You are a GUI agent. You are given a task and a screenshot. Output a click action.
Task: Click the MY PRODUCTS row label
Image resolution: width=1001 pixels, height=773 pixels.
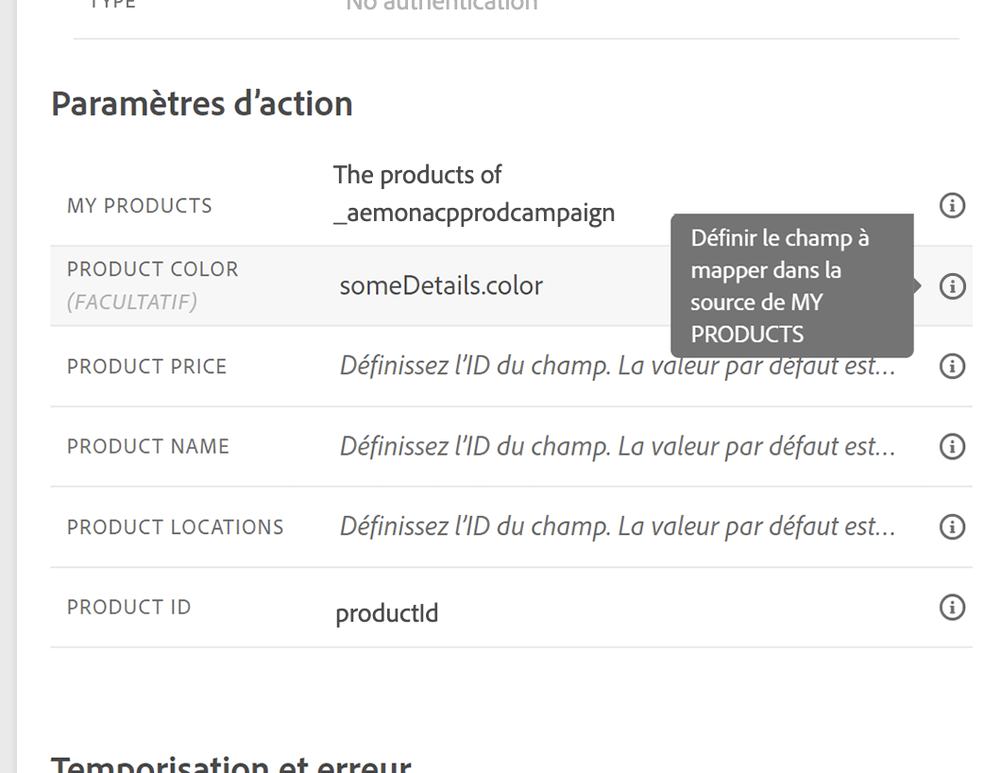(139, 206)
